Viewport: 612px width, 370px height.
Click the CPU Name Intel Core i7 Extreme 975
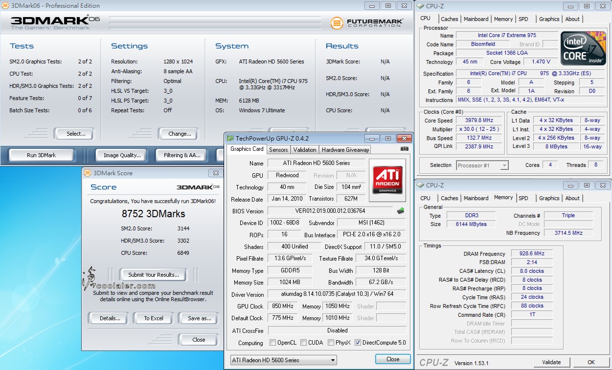click(507, 35)
